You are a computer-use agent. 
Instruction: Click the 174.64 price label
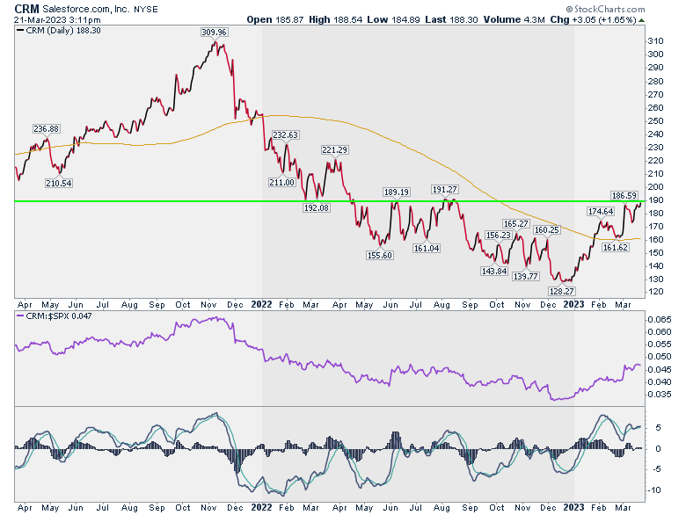tap(600, 212)
